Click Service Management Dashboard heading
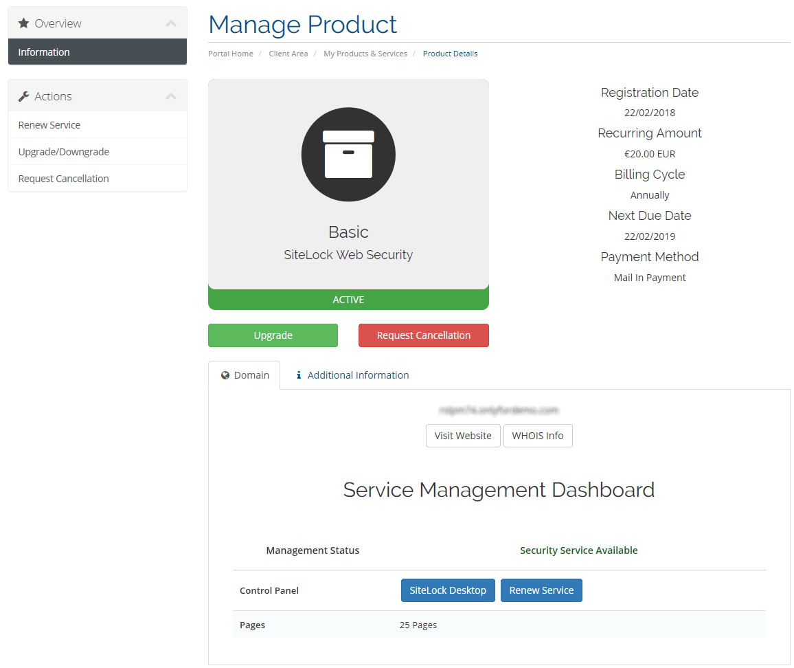This screenshot has width=794, height=668. [x=499, y=490]
